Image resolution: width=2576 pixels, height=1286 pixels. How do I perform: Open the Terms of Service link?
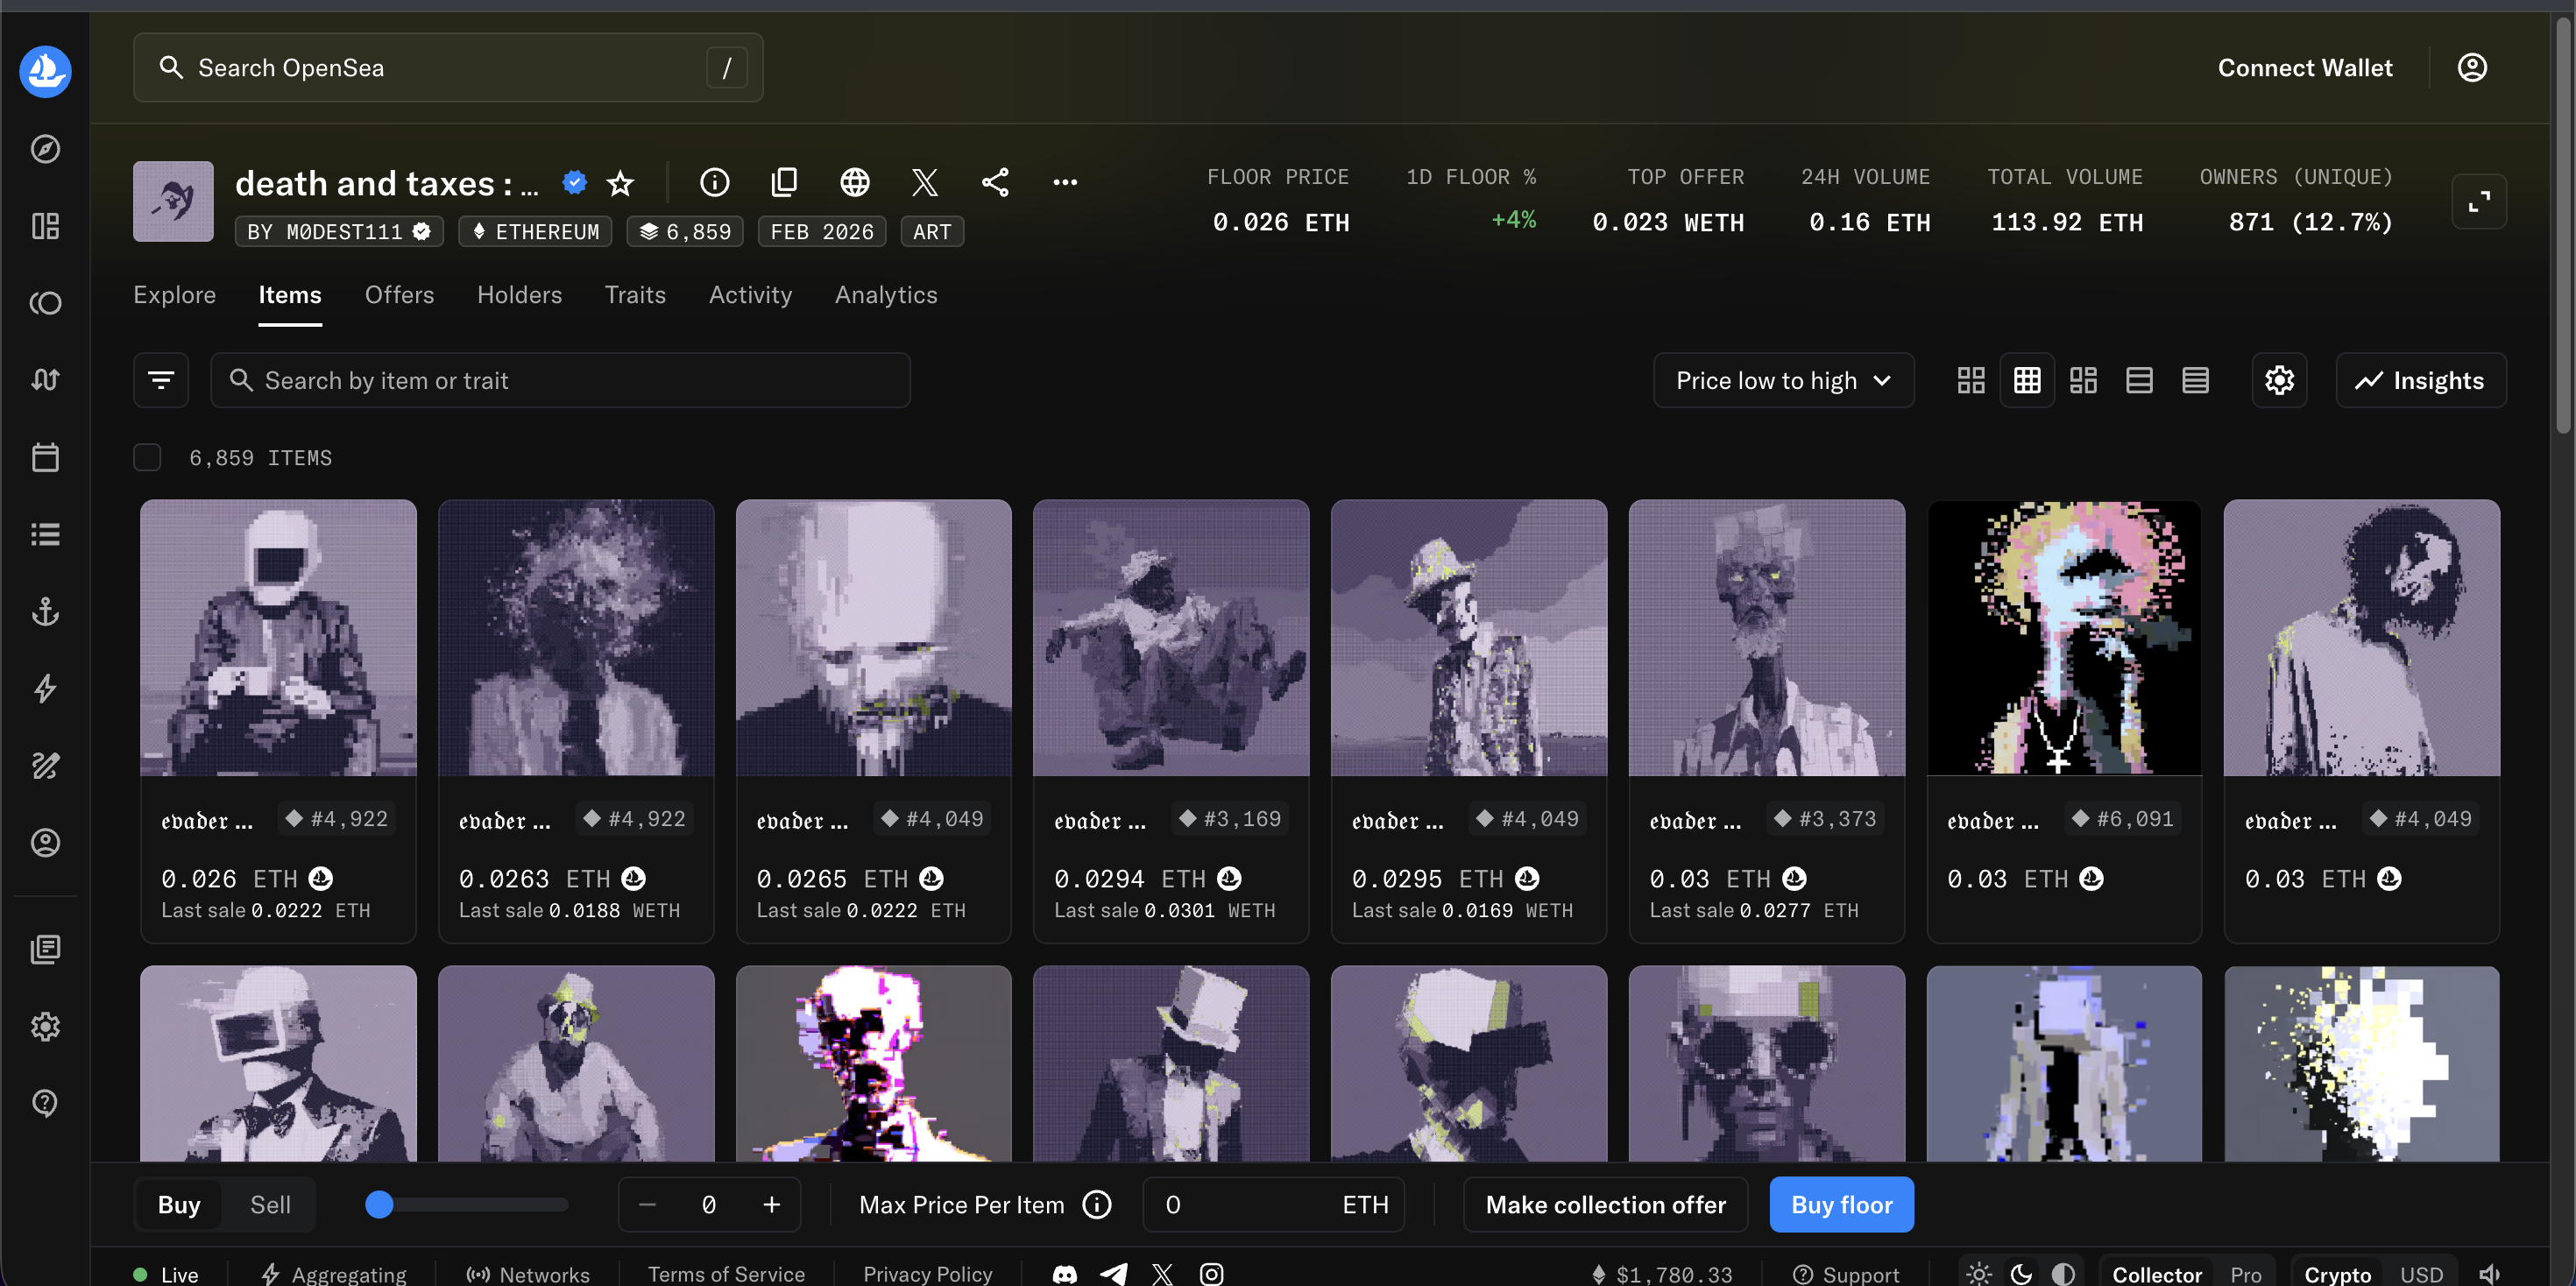tap(726, 1274)
